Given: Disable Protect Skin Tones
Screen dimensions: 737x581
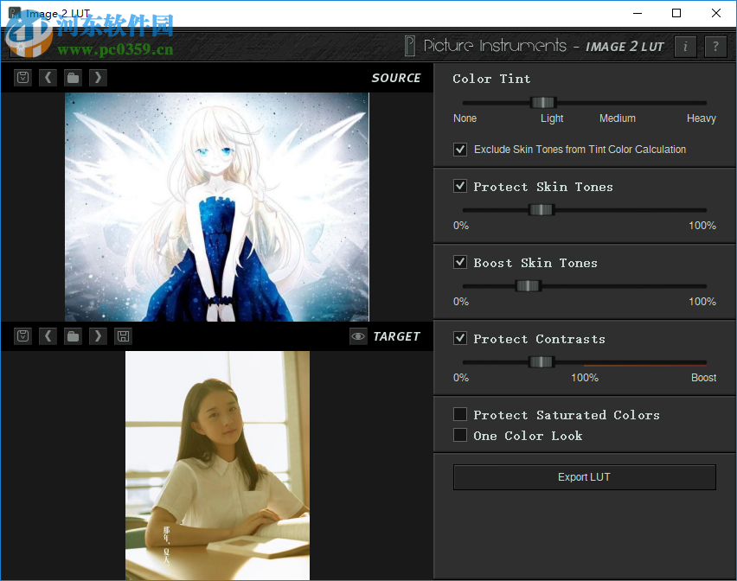Looking at the screenshot, I should pos(459,185).
